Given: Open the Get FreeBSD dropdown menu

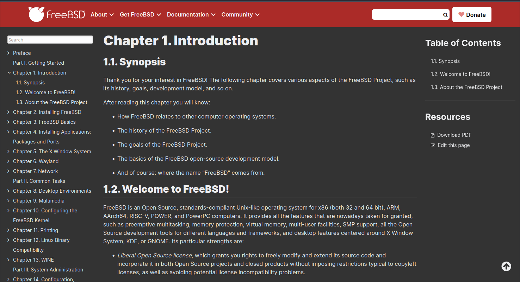Looking at the screenshot, I should pos(141,14).
